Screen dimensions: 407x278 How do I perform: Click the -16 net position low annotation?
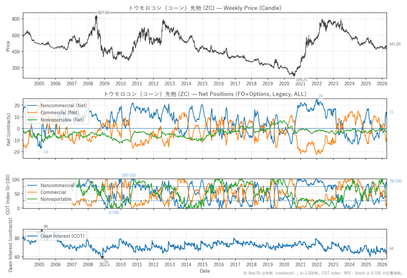[x=46, y=152]
